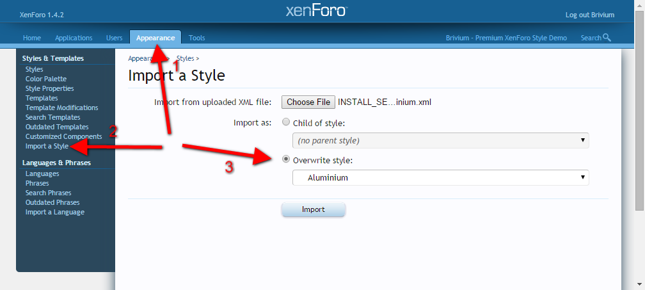Click the XenForo 1.4.2 version text
The width and height of the screenshot is (645, 290).
tap(42, 15)
